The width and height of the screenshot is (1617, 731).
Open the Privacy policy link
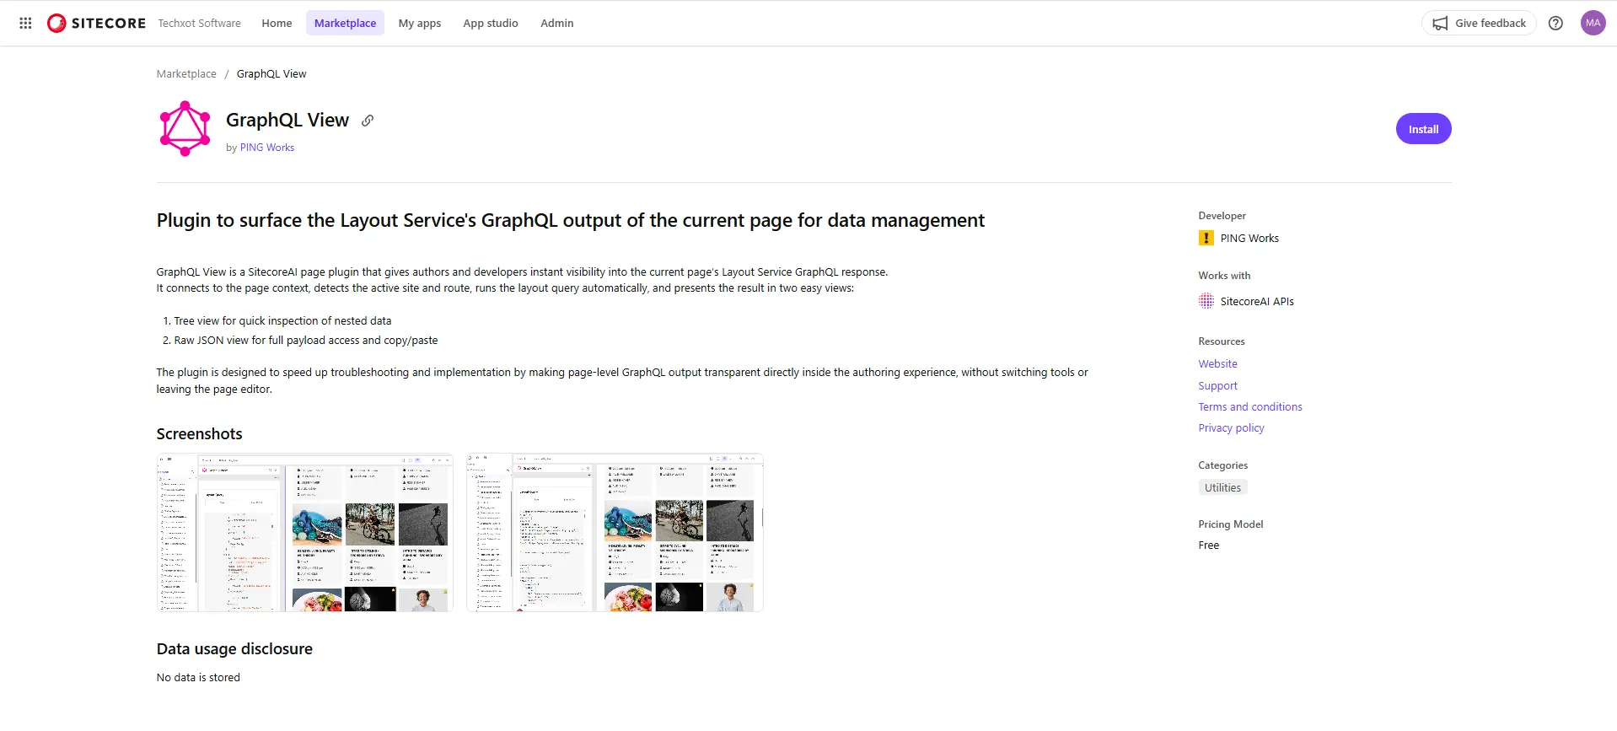pos(1232,428)
